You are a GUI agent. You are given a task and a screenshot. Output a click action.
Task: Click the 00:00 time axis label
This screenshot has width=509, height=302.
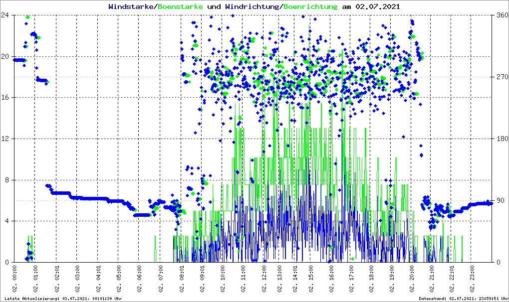(x=15, y=280)
